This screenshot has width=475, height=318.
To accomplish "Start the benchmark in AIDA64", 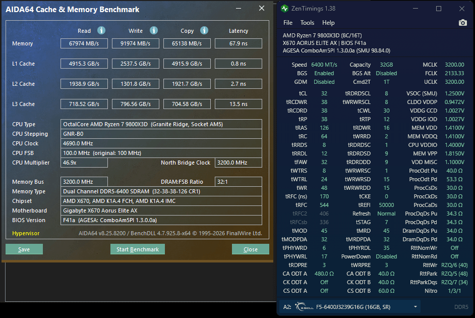I will point(138,249).
